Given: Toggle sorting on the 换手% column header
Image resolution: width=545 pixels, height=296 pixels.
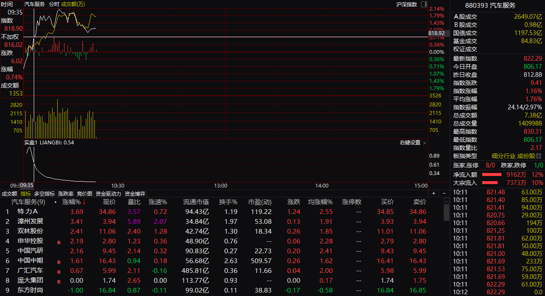Looking at the screenshot, I should [x=227, y=202].
